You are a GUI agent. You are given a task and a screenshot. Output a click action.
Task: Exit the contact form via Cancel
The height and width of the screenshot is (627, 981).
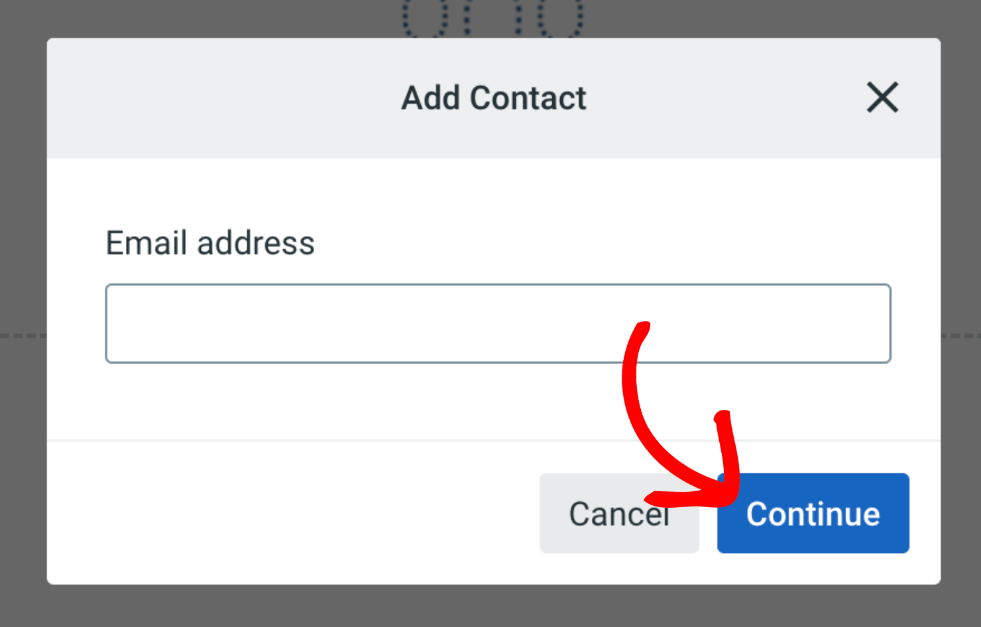(x=619, y=513)
